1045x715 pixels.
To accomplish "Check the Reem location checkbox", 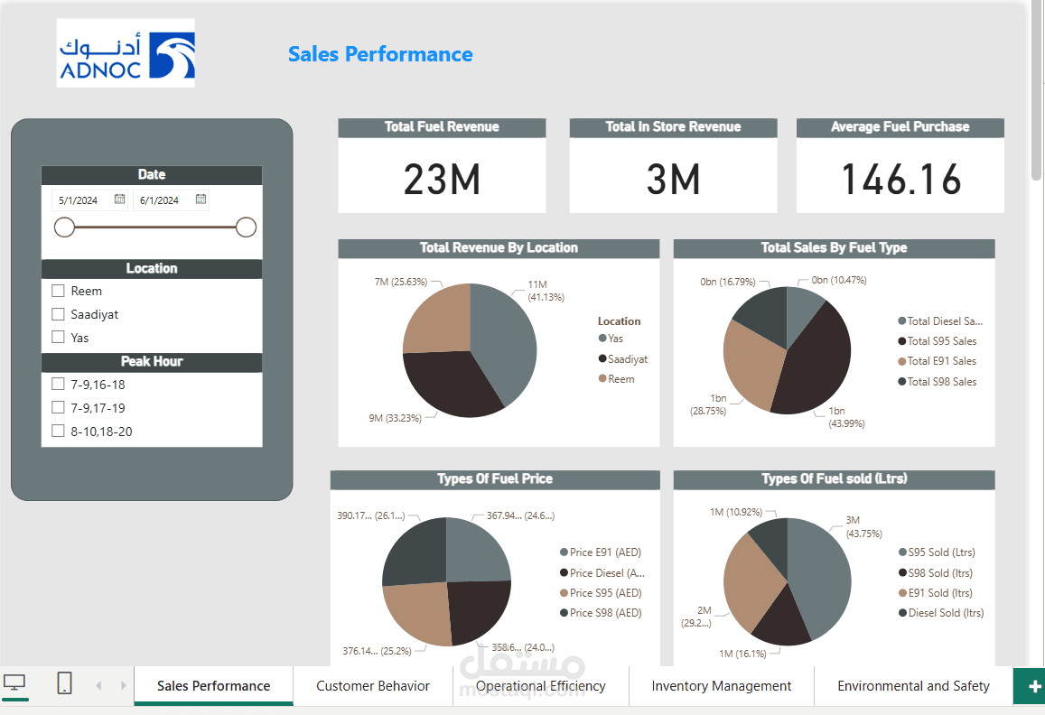I will click(58, 291).
